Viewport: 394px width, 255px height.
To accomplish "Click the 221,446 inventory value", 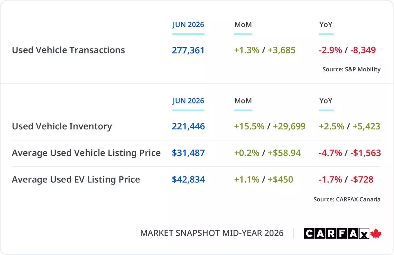I will (x=188, y=126).
